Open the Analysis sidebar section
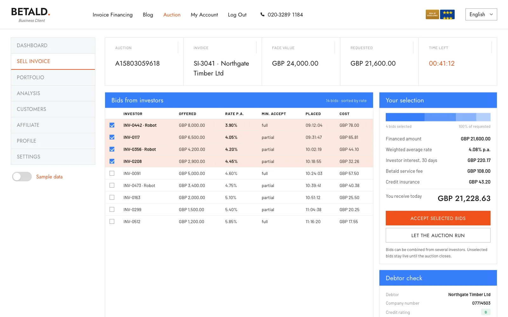This screenshot has height=317, width=508. 53,93
